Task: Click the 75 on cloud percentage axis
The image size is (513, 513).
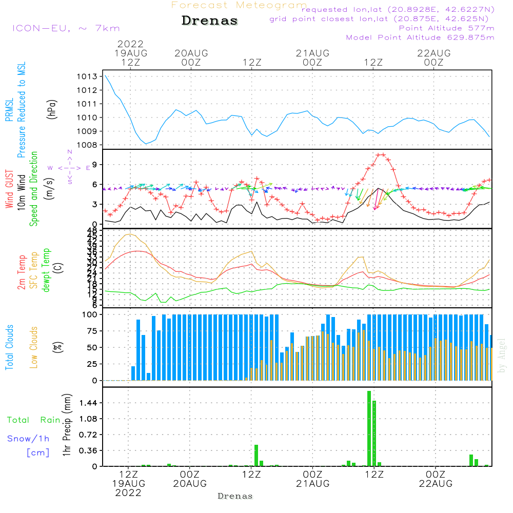Action: [92, 331]
